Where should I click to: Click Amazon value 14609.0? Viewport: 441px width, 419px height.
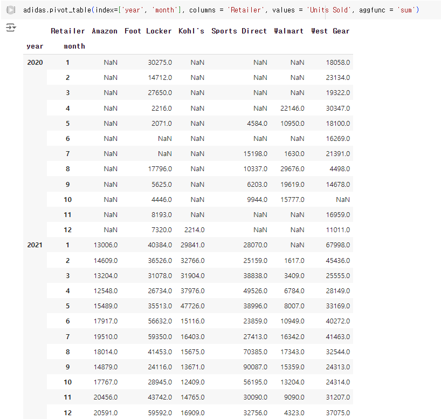tap(106, 261)
